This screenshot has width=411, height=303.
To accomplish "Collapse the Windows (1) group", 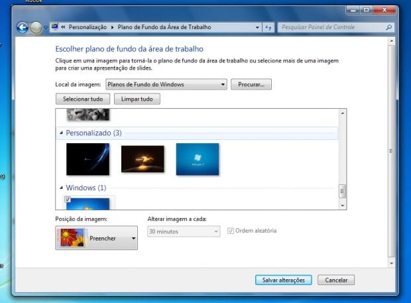I will 61,188.
